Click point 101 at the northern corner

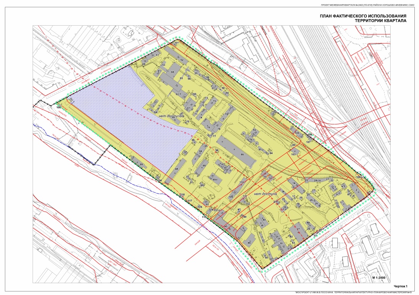177,43
